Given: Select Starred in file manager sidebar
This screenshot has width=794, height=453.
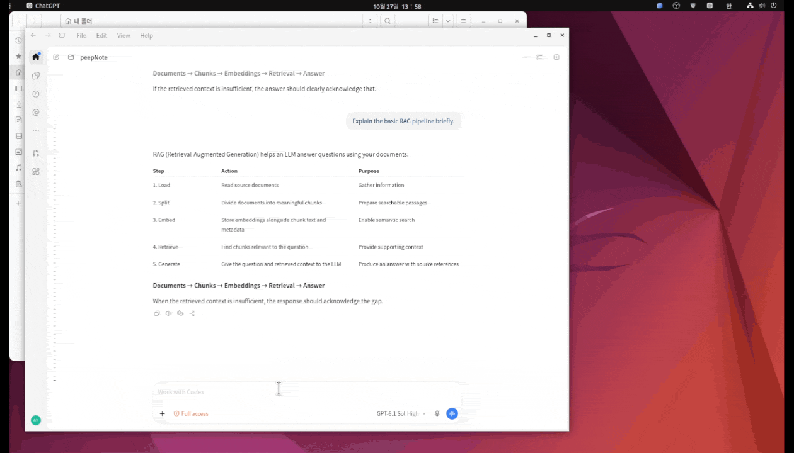Looking at the screenshot, I should point(18,56).
